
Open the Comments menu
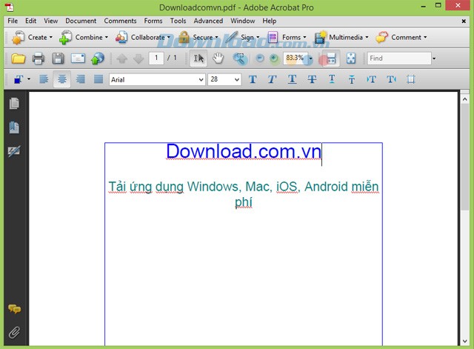pyautogui.click(x=120, y=21)
